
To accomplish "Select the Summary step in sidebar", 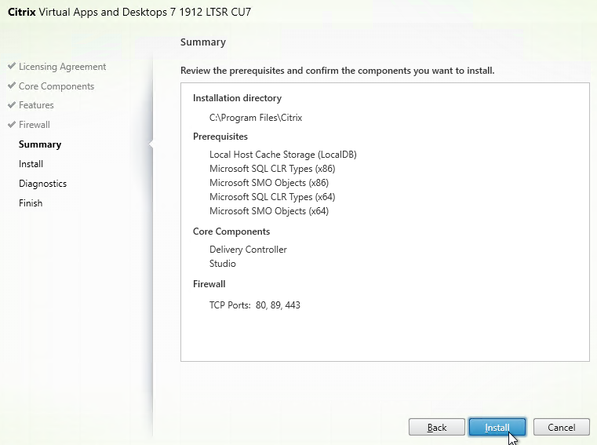I will coord(40,144).
